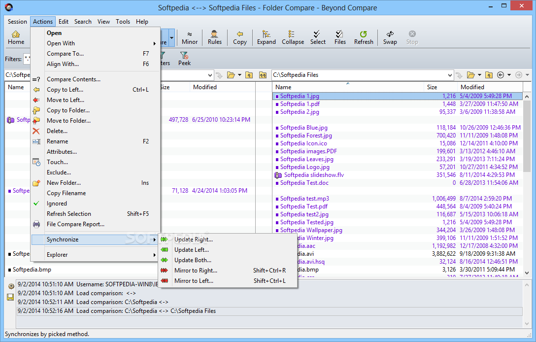Select Softpedia Test.doc in right pane

(x=398, y=183)
